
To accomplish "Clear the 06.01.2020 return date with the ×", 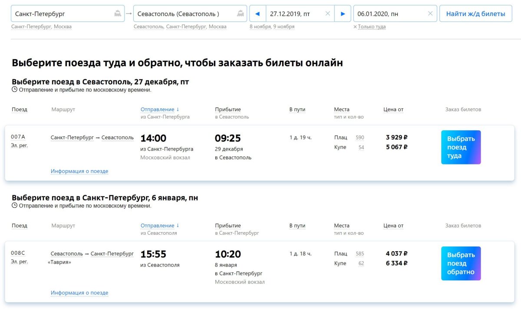I will (x=431, y=13).
